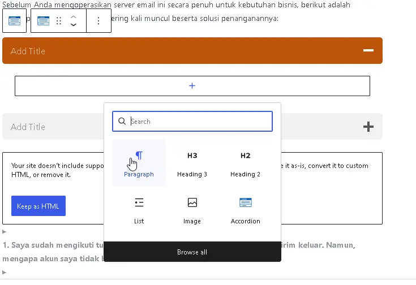Insert a Heading 3 block
416x285 pixels.
192,163
